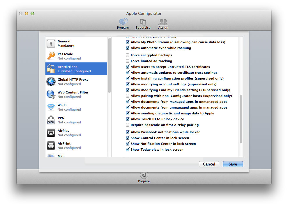Uncheck documents from unmanaged apps in managed apps
The image size is (288, 207).
[128, 107]
